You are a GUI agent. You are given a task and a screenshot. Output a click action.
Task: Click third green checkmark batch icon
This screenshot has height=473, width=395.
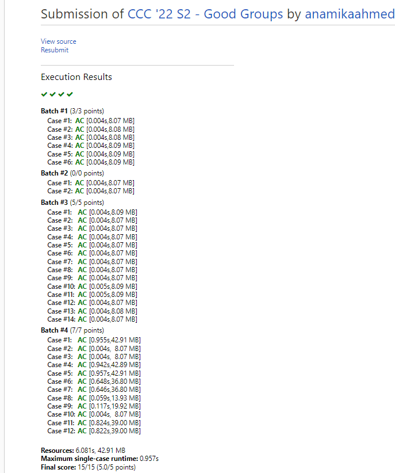61,94
